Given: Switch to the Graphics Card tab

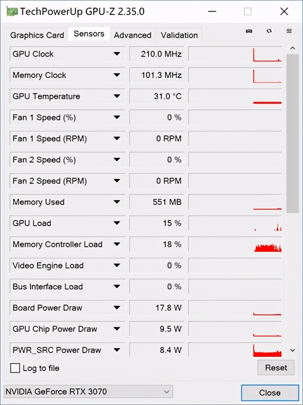Looking at the screenshot, I should [36, 35].
